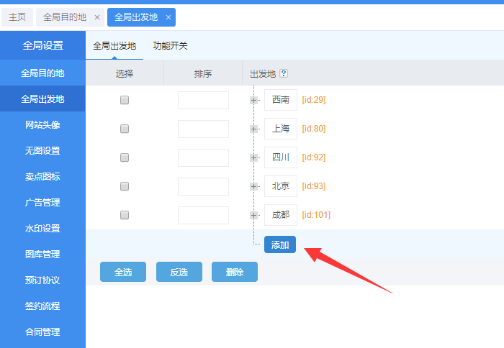Check the checkbox for 西南 row

pyautogui.click(x=125, y=100)
